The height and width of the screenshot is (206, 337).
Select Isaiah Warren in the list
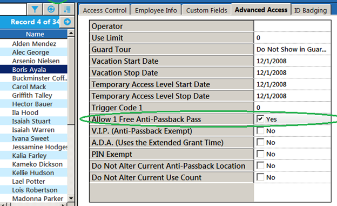(33, 130)
